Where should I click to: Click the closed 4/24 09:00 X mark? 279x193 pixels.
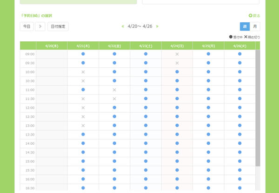[177, 54]
